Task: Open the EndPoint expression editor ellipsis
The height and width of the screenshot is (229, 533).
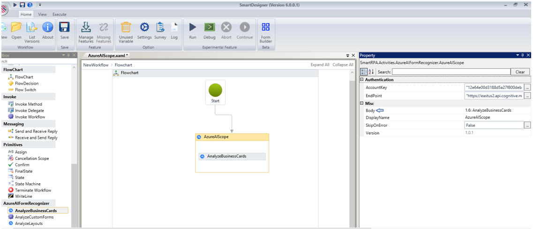Action: pyautogui.click(x=527, y=96)
